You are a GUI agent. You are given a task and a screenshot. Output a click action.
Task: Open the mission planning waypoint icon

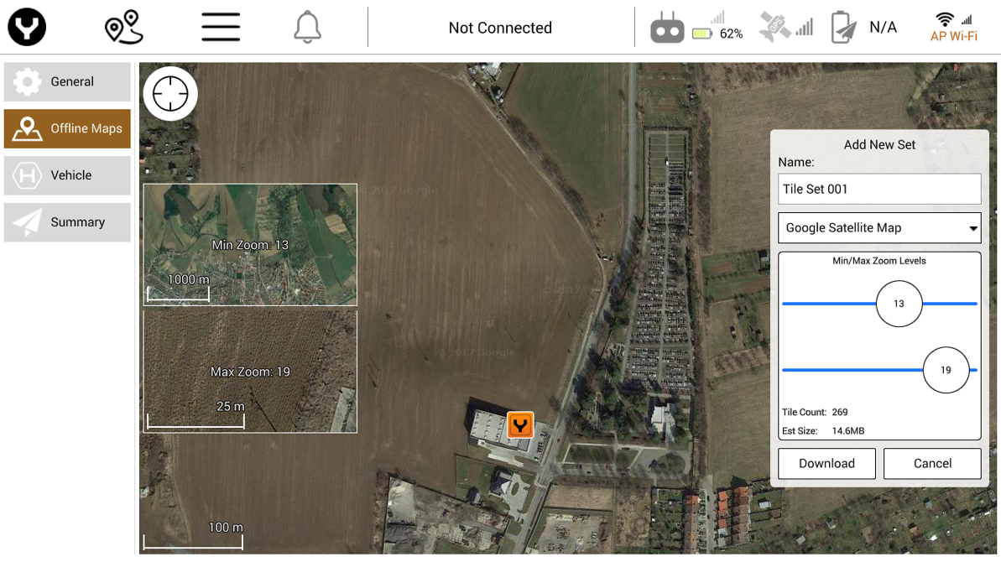pos(124,27)
